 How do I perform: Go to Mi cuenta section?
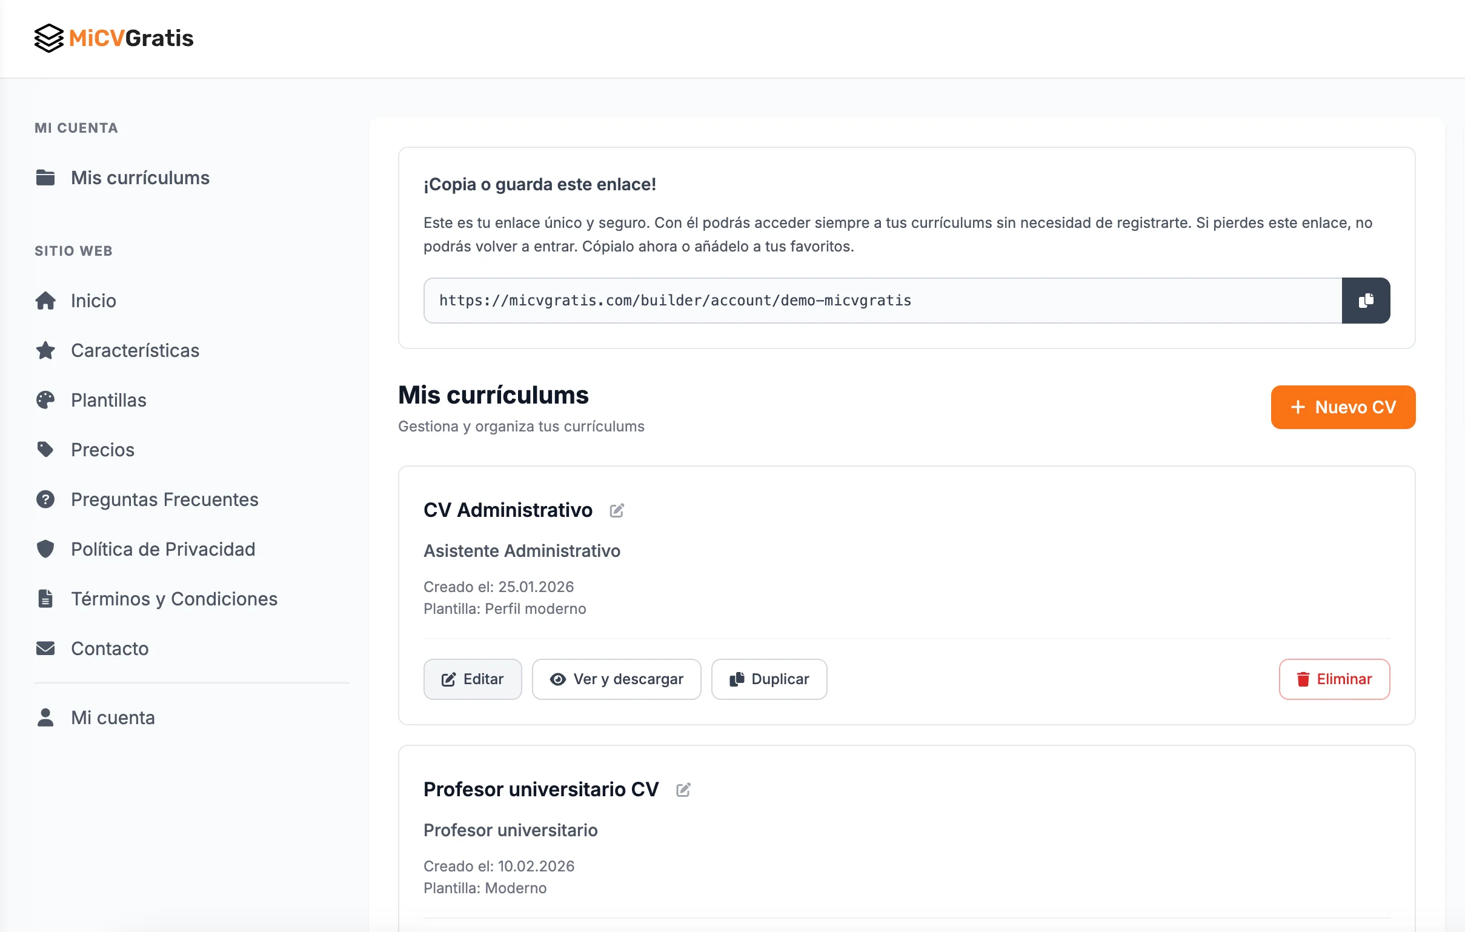[113, 718]
